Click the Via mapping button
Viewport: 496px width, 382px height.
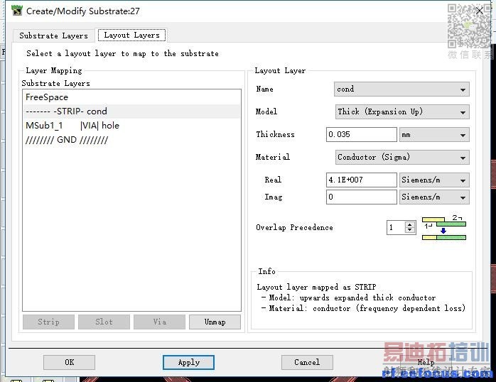coord(159,322)
